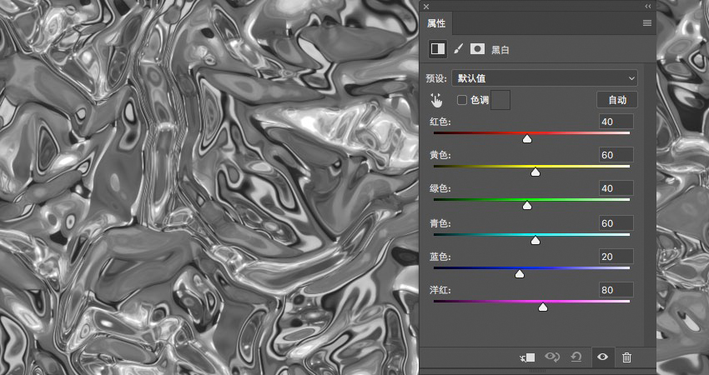Viewport: 709px width, 375px height.
Task: Click the 自动 auto button
Action: pyautogui.click(x=617, y=100)
